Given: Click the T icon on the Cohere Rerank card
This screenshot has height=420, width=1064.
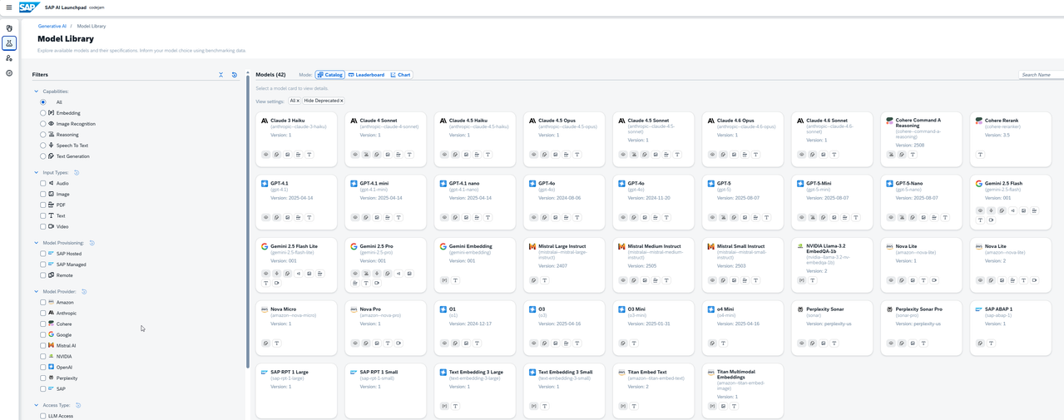Looking at the screenshot, I should click(x=980, y=155).
